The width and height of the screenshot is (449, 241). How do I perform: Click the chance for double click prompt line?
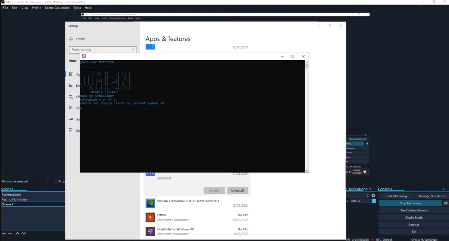point(122,103)
